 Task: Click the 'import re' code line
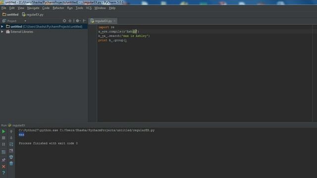(106, 27)
